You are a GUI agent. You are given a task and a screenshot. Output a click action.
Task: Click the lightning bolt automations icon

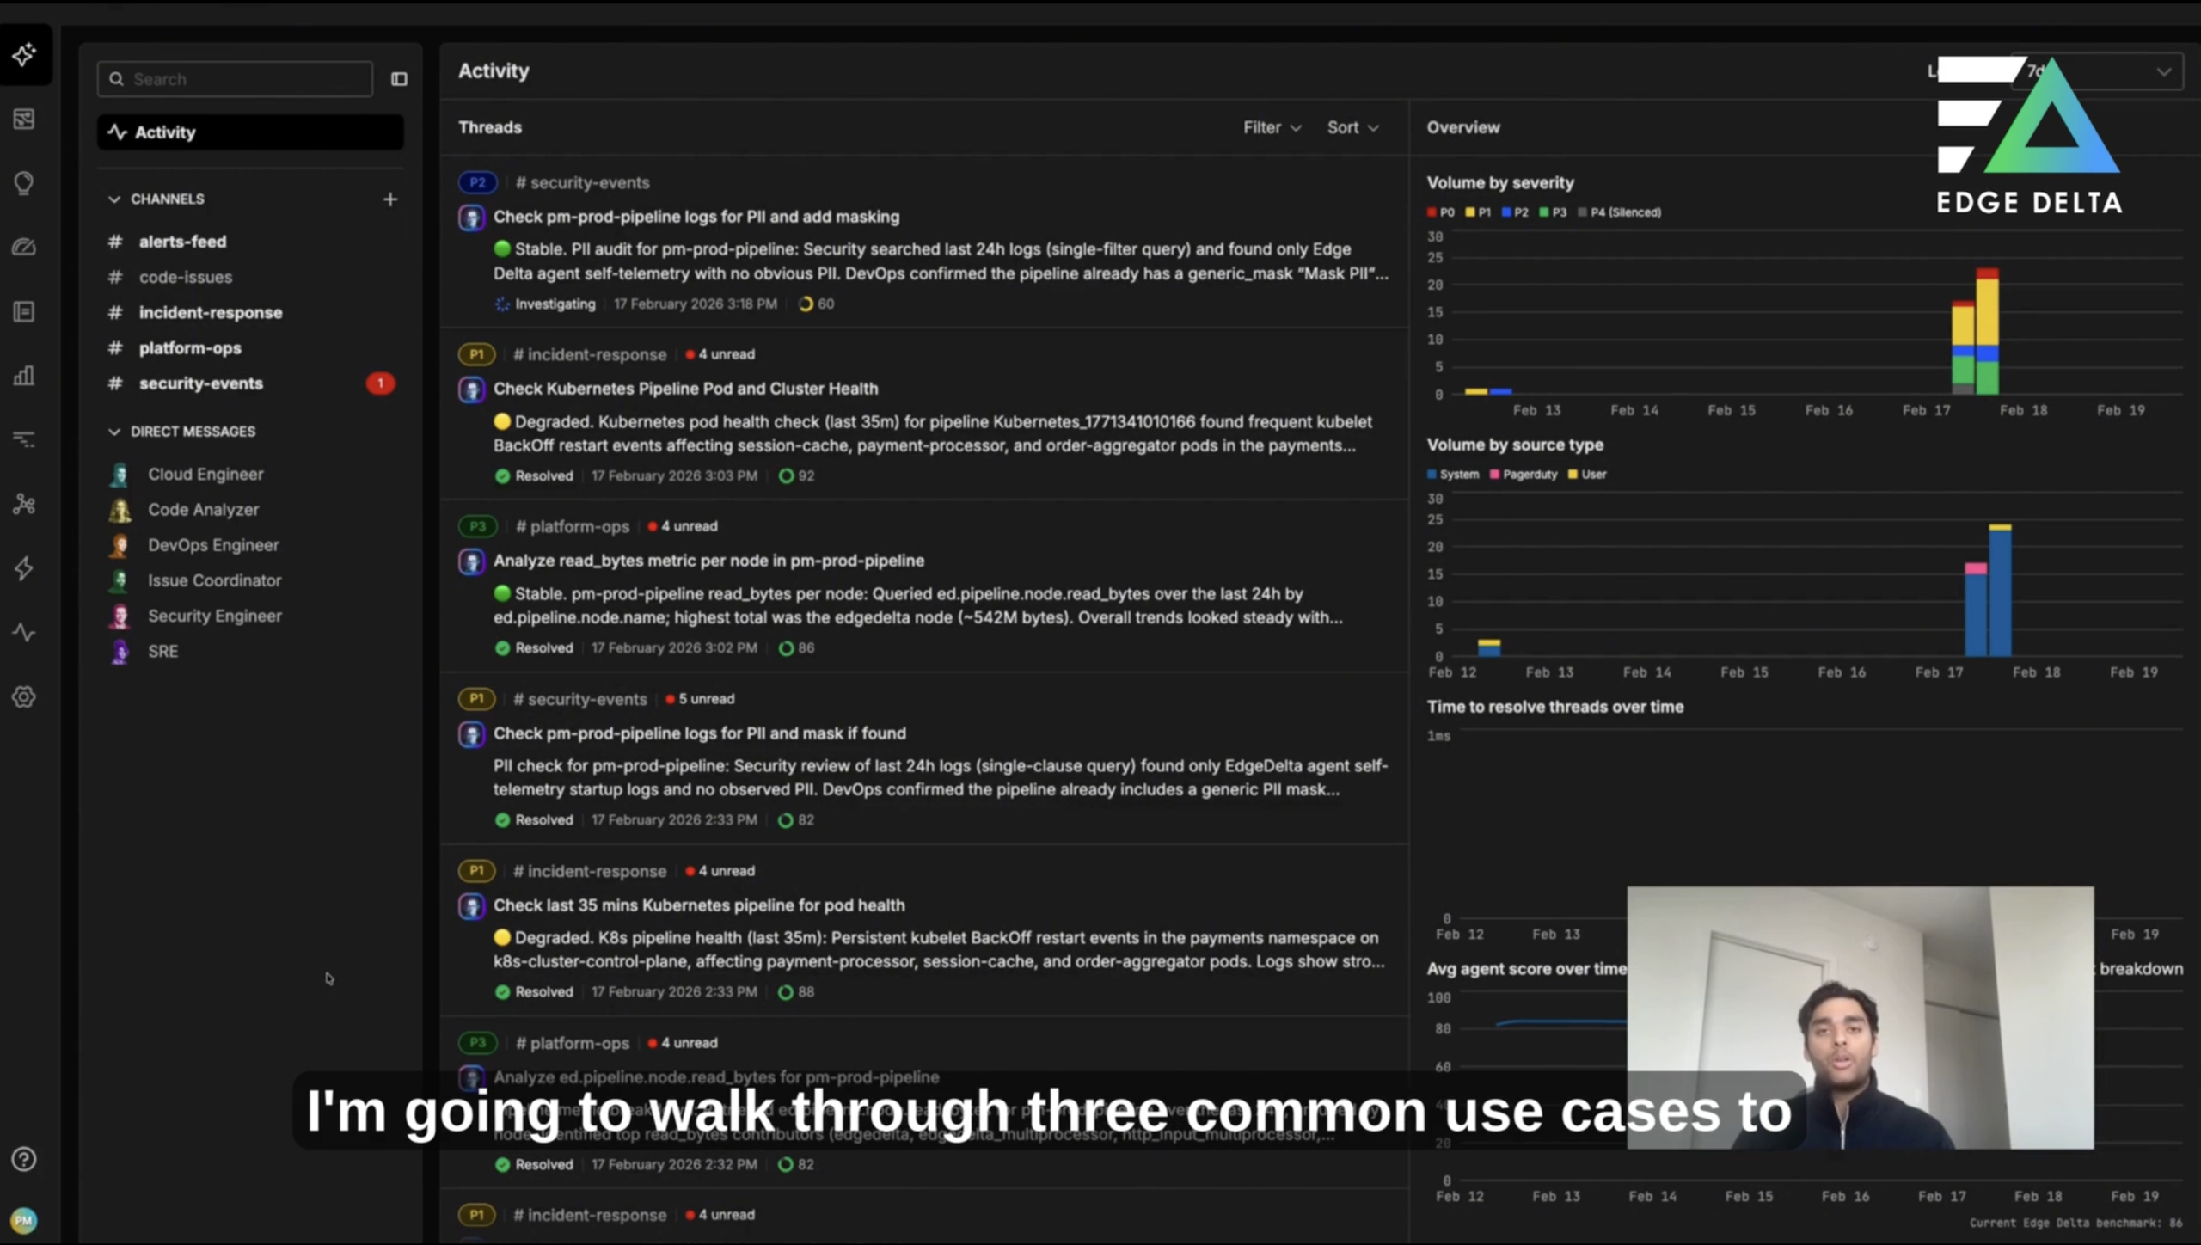tap(24, 567)
